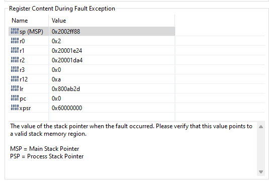Click the r3 register binary icon

pos(15,69)
